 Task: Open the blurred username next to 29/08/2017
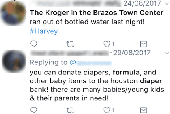coord(69,53)
